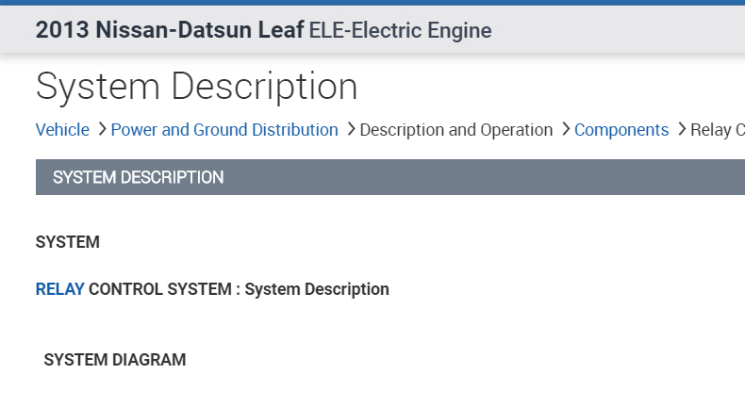Click the SYSTEM DIAGRAM heading
Image resolution: width=745 pixels, height=407 pixels.
pos(115,360)
